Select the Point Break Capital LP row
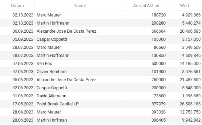The height and width of the screenshot is (125, 202). coord(101,104)
